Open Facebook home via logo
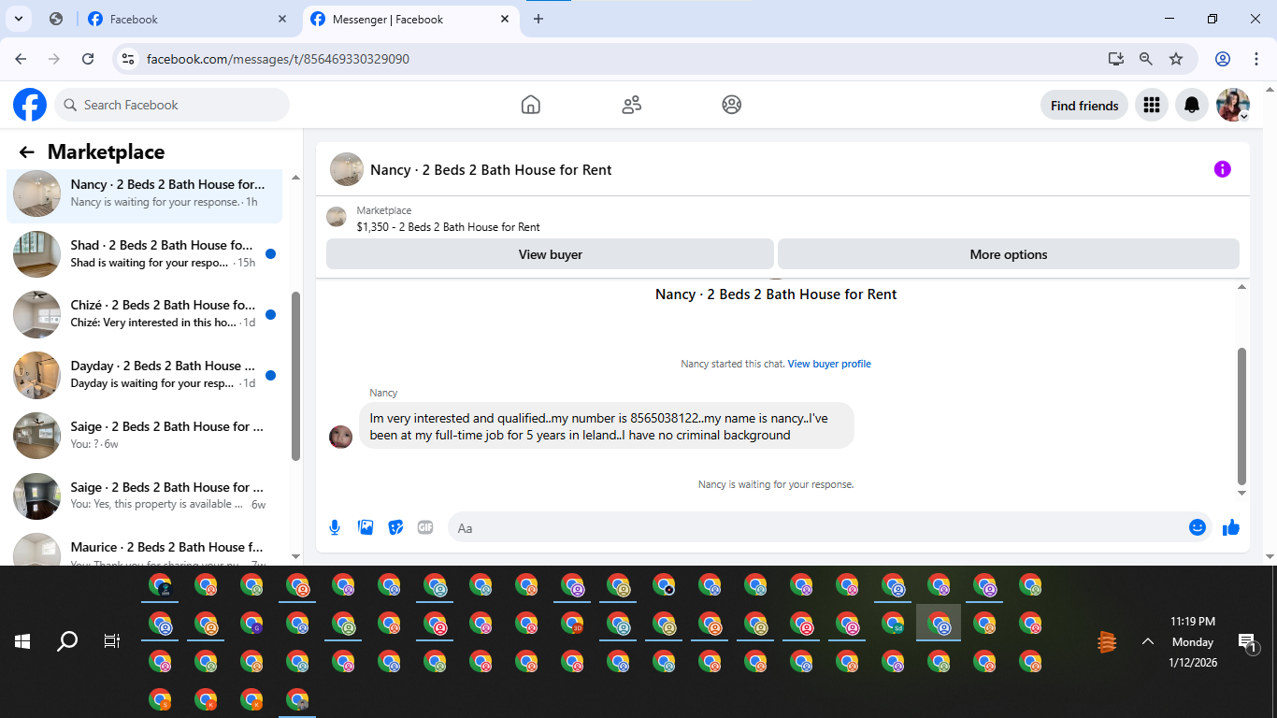The width and height of the screenshot is (1277, 718). pyautogui.click(x=30, y=105)
